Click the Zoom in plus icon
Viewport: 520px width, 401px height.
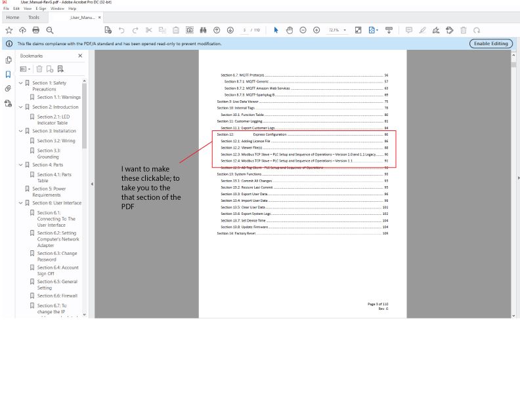[316, 30]
